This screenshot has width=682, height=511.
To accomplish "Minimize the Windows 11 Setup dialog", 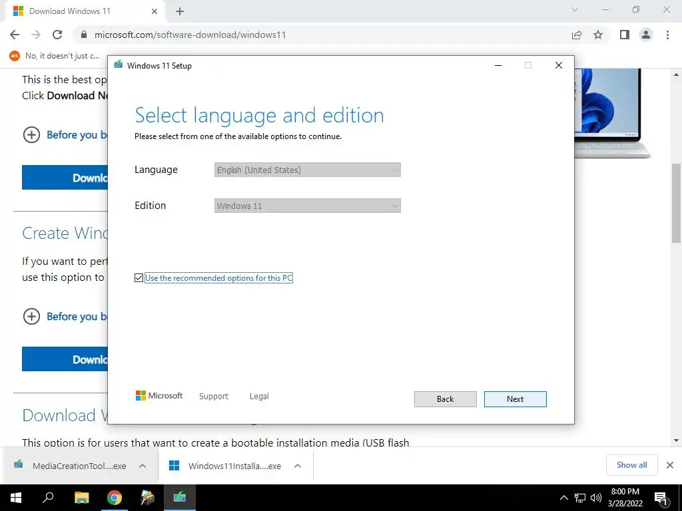I will point(498,65).
